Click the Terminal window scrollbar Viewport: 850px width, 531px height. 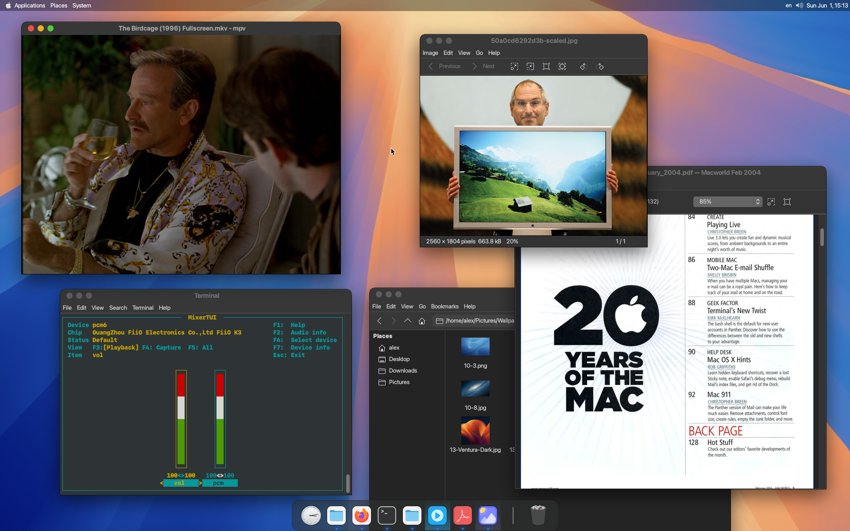click(x=348, y=483)
